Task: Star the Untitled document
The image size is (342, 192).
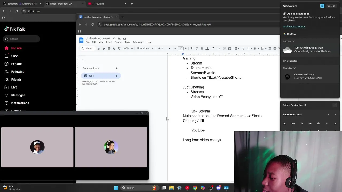Action: click(114, 39)
